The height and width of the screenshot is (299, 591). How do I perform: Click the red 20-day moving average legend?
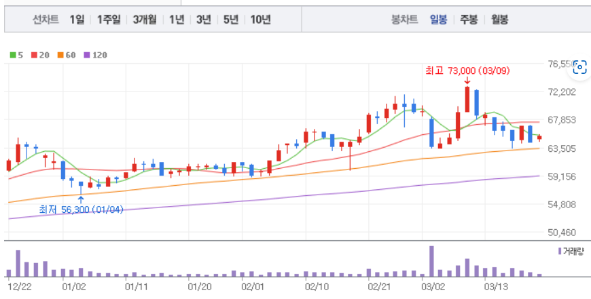[x=40, y=56]
